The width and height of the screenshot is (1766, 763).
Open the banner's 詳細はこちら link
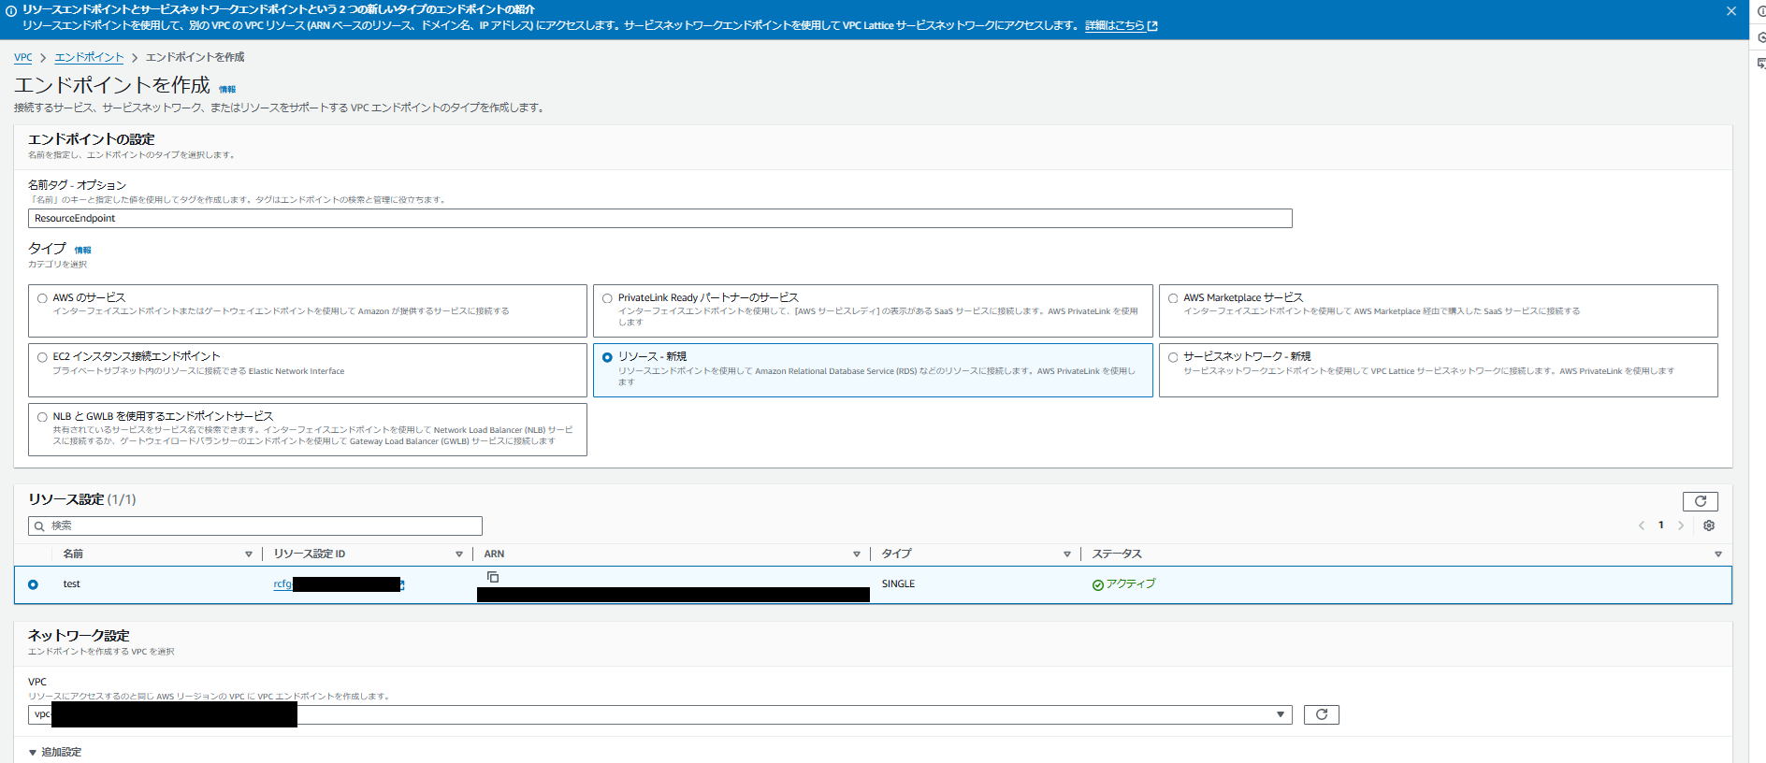(1121, 25)
